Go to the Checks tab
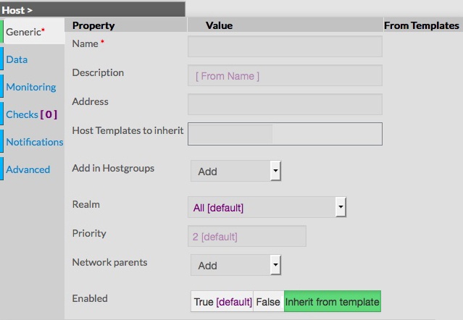The width and height of the screenshot is (463, 320). (31, 114)
